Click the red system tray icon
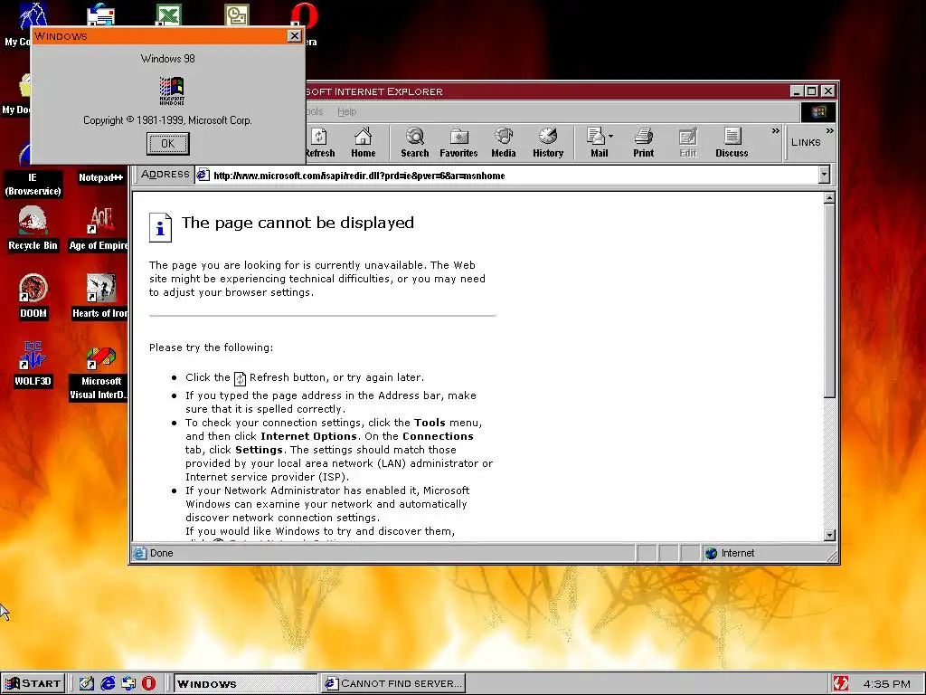The width and height of the screenshot is (926, 695). click(840, 683)
